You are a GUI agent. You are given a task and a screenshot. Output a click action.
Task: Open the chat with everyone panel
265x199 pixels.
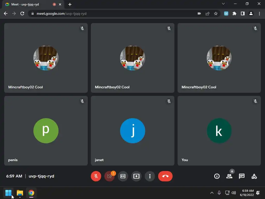point(242,176)
